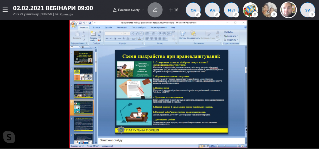Image resolution: width=319 pixels, height=149 pixels.
Task: Toggle bold formatting (Ж) in font group
Action: coord(106,38)
